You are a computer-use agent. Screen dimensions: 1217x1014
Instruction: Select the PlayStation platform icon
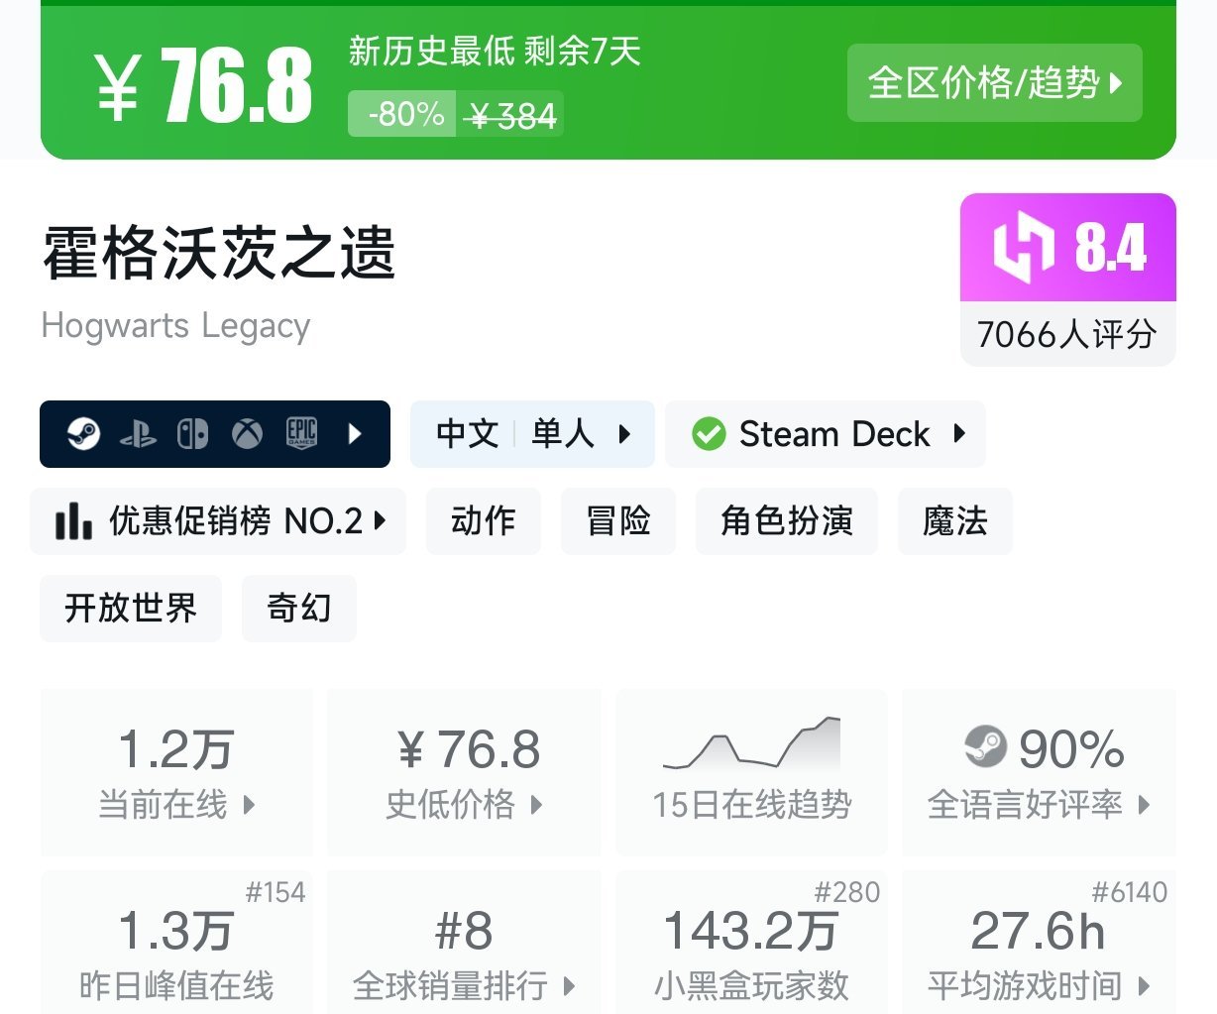[x=138, y=434]
